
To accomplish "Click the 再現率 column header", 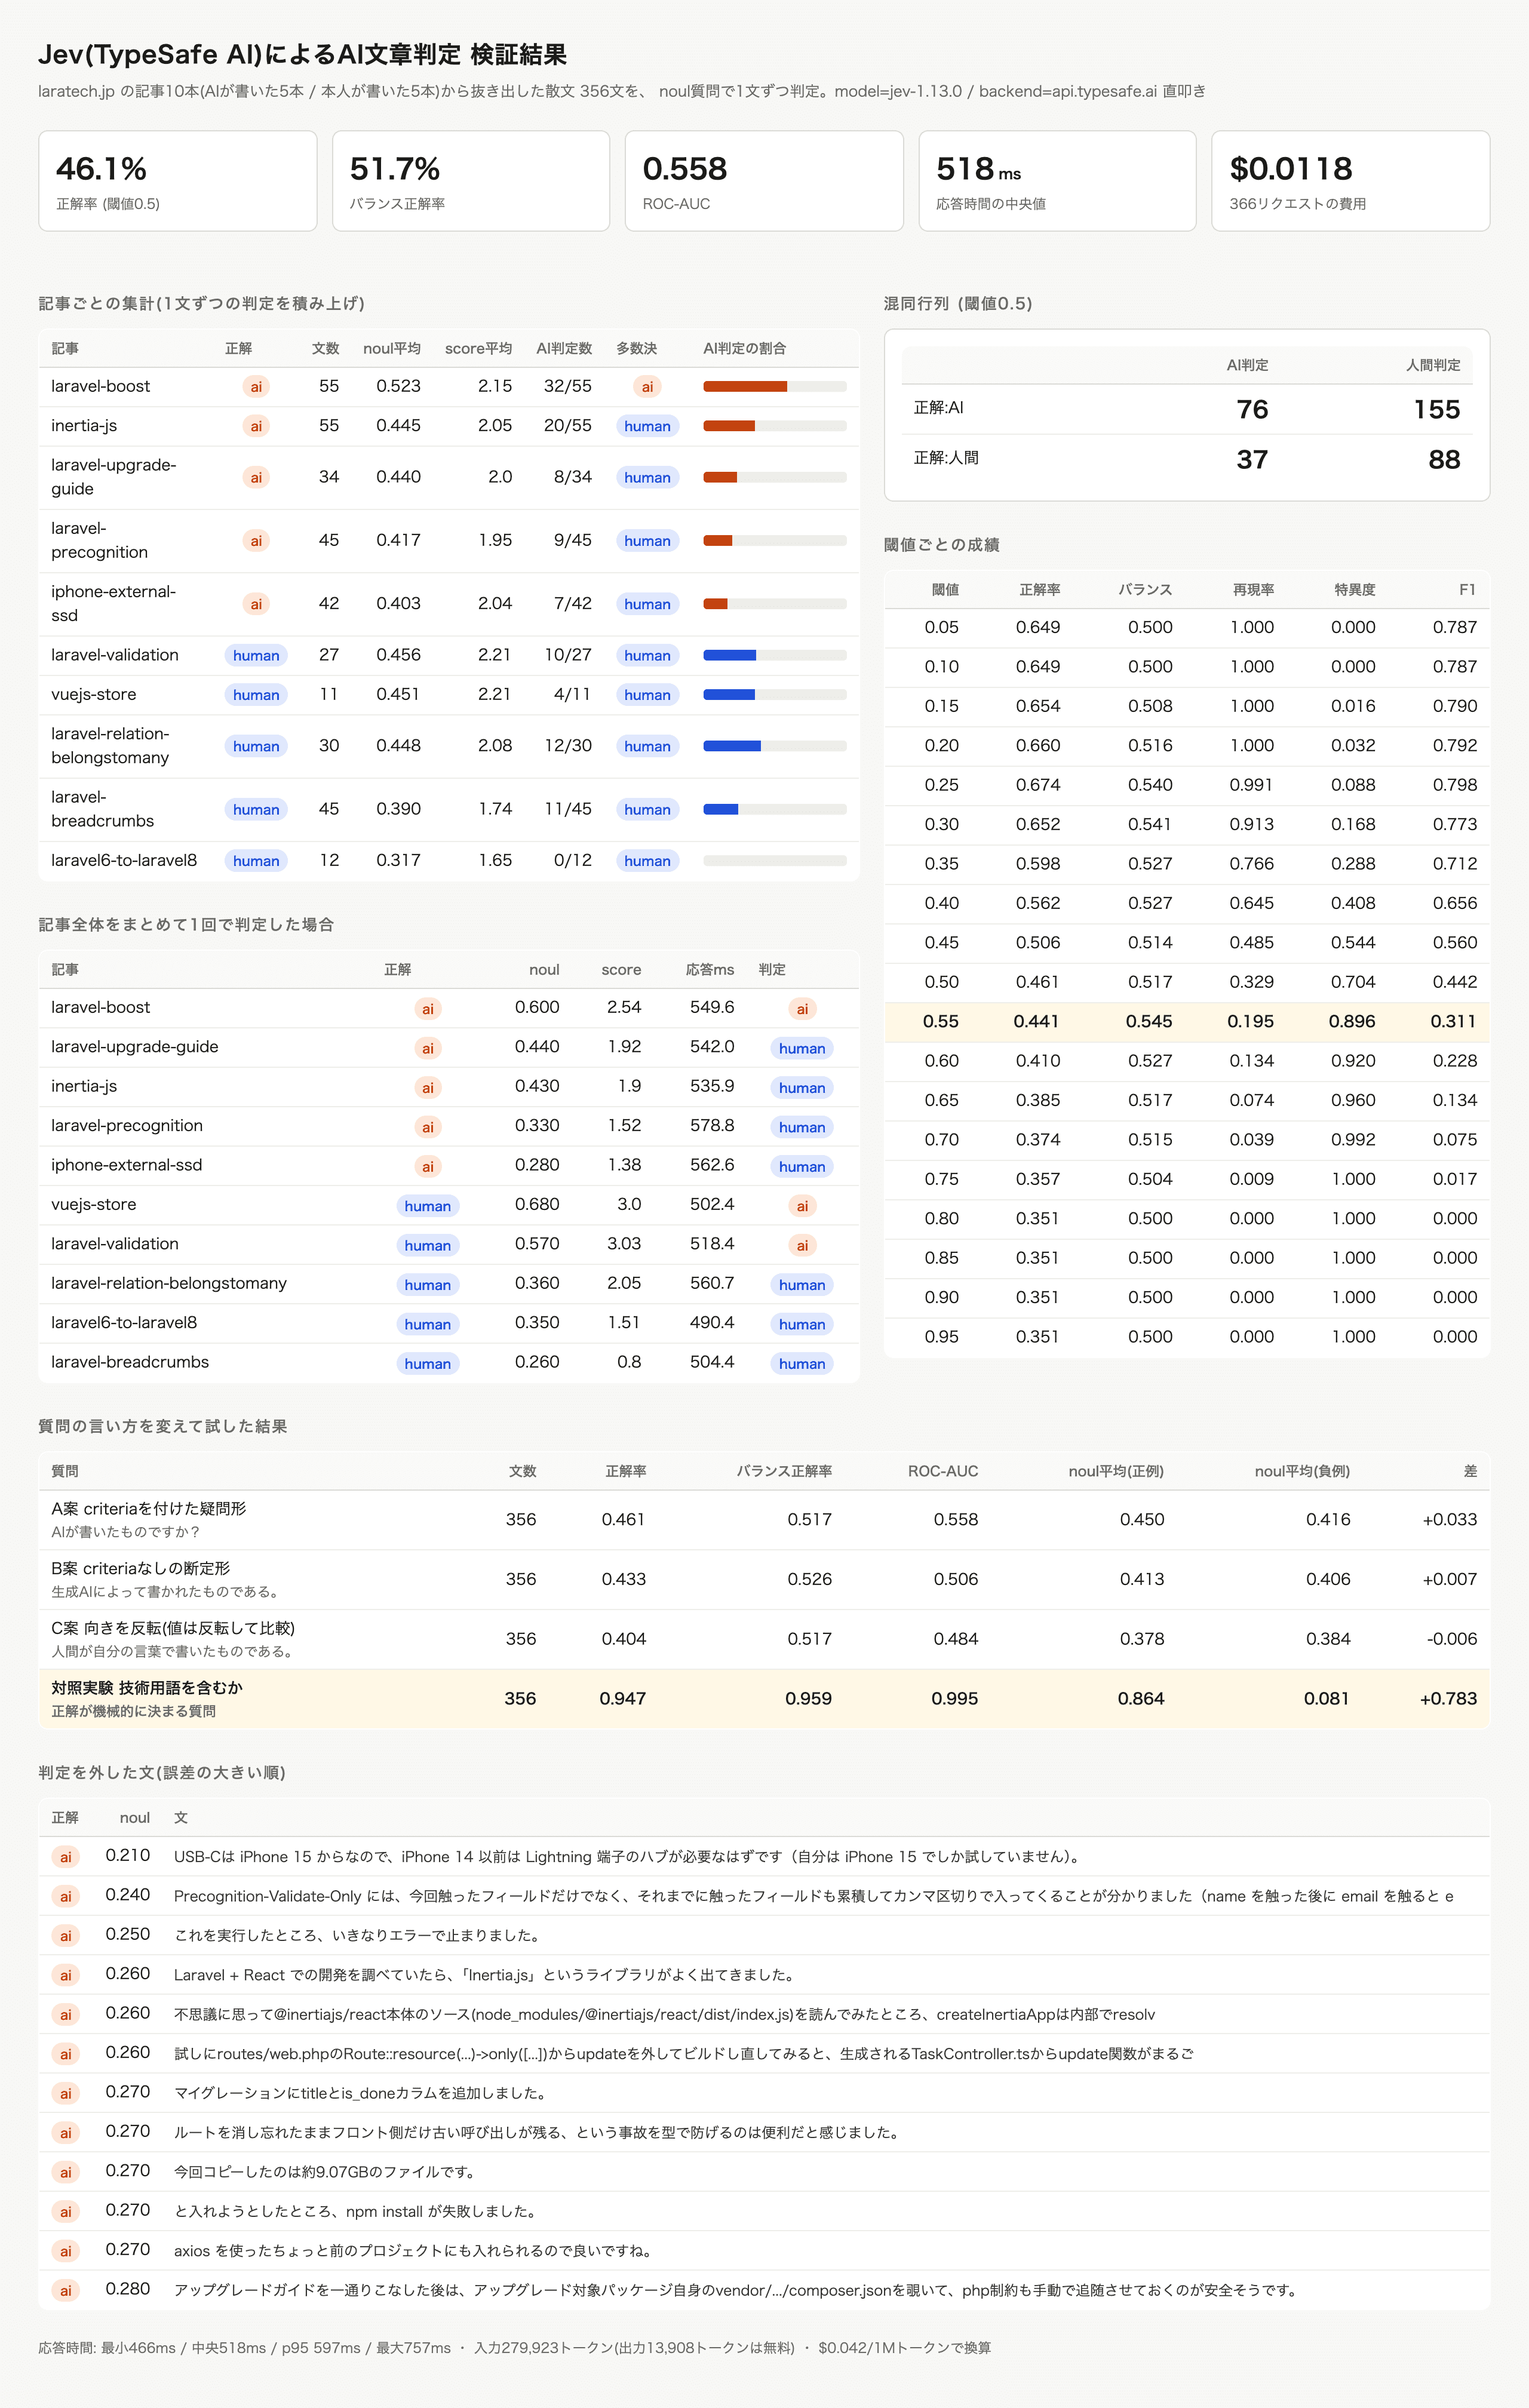I will point(1253,590).
